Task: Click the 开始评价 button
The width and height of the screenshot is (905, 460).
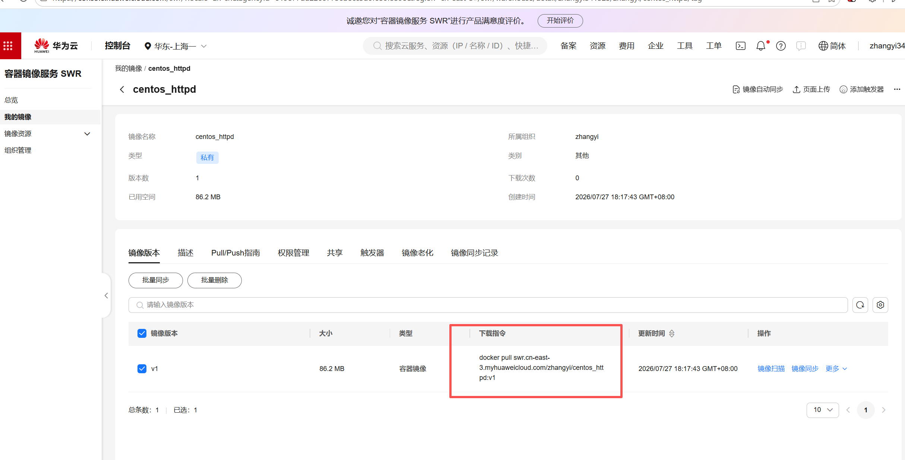Action: [x=560, y=20]
